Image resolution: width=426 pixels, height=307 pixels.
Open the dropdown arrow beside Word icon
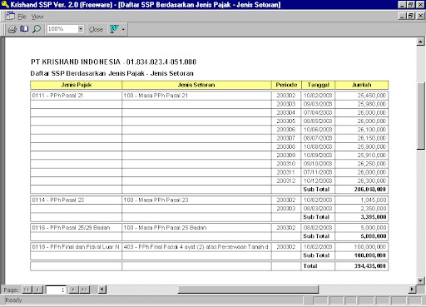[123, 29]
